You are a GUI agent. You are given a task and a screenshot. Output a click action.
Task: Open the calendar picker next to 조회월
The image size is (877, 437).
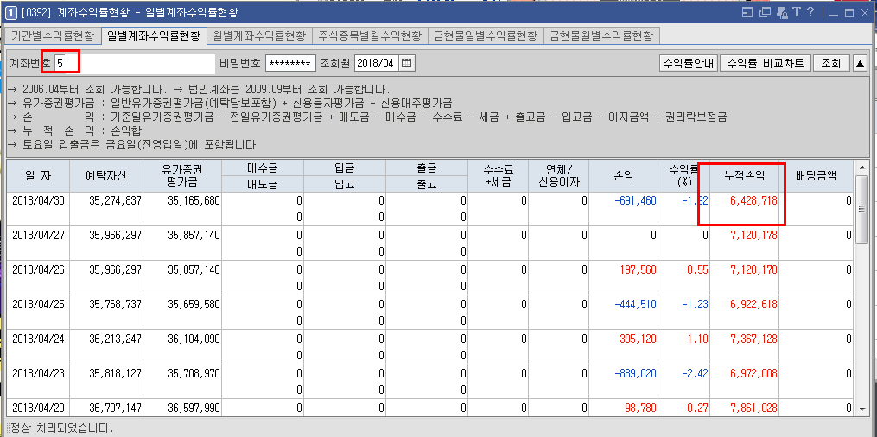[407, 64]
